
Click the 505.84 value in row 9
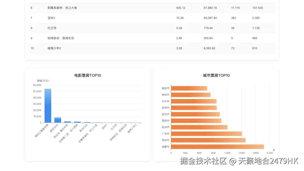point(208,38)
